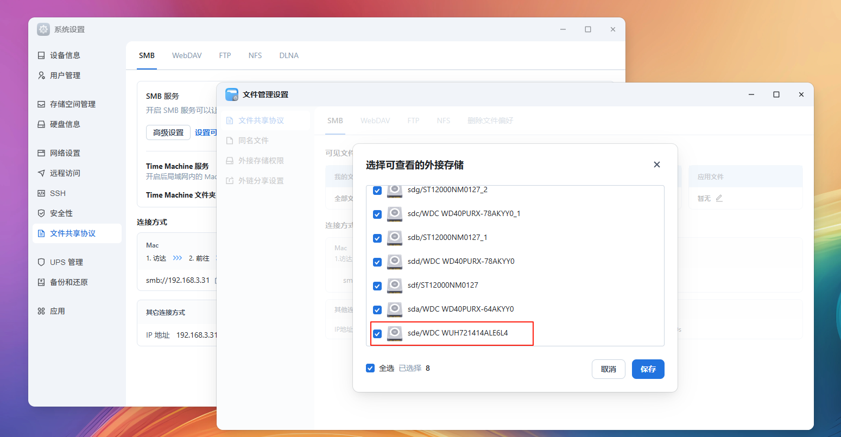This screenshot has height=437, width=841.
Task: Switch to the SMB tab in 系统设置
Action: click(147, 55)
